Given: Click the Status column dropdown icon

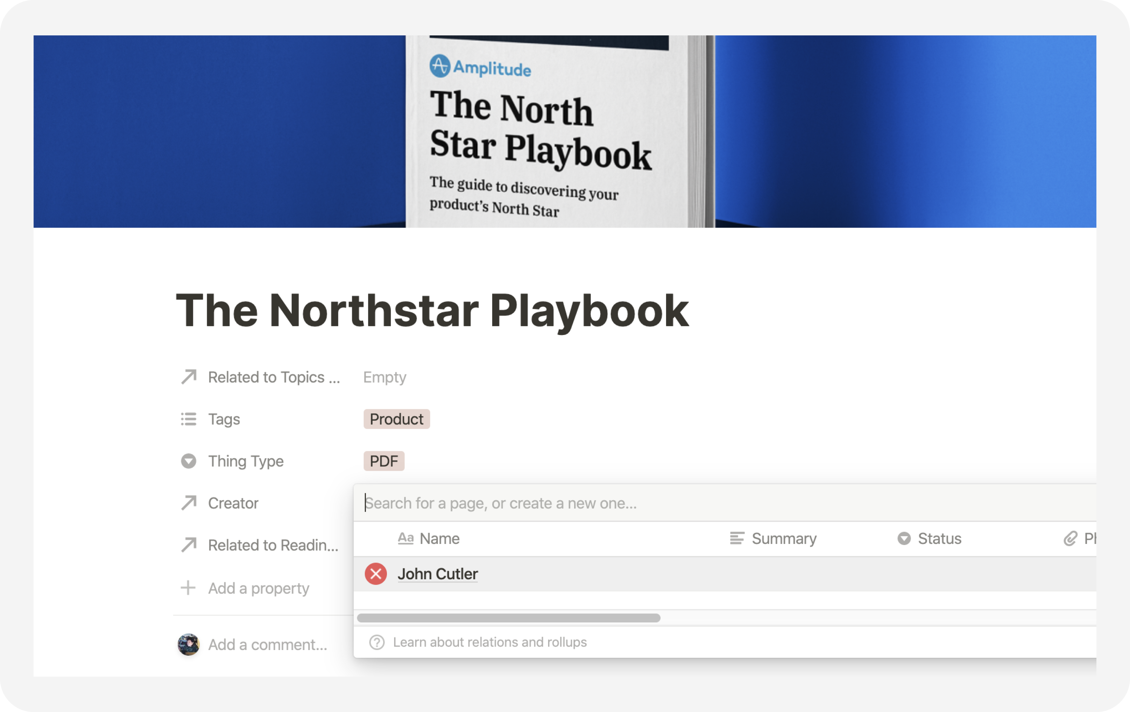Looking at the screenshot, I should pos(904,538).
